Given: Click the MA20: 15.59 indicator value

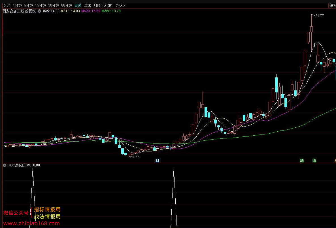Looking at the screenshot, I should (x=91, y=11).
